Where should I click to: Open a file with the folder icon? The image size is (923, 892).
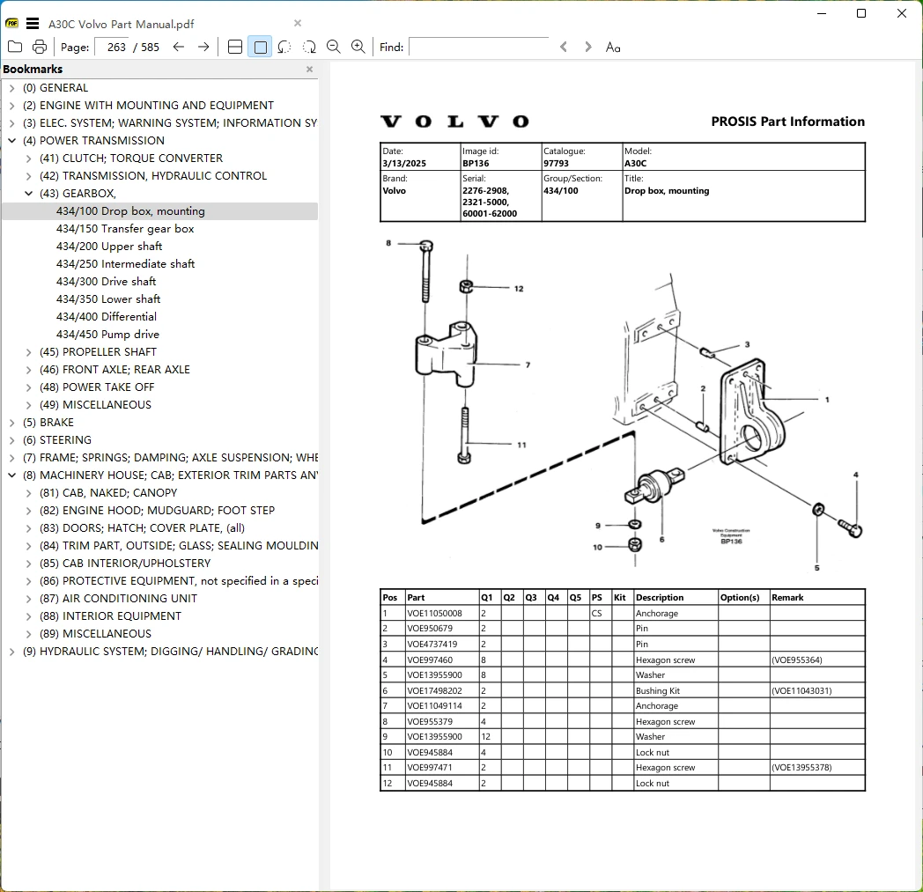coord(15,47)
